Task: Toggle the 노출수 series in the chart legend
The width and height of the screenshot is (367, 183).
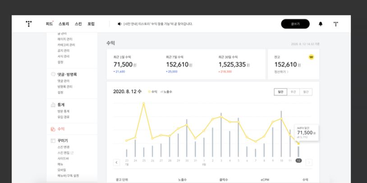Action: click(166, 92)
